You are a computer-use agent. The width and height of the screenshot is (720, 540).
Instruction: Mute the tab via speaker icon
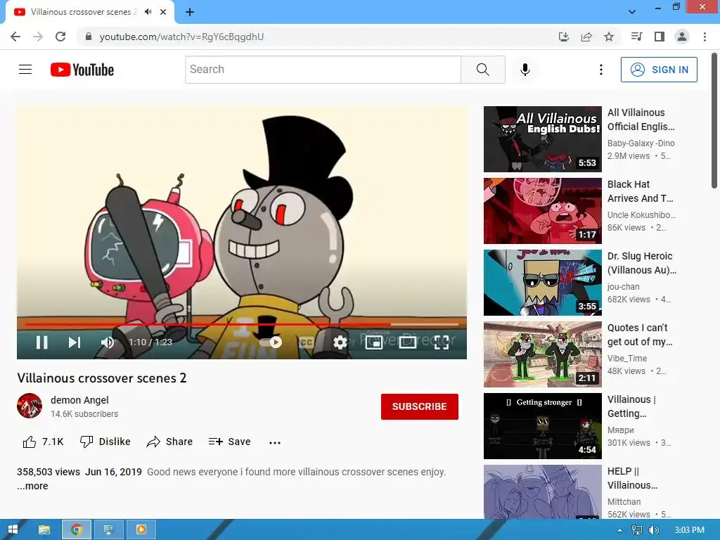(148, 12)
